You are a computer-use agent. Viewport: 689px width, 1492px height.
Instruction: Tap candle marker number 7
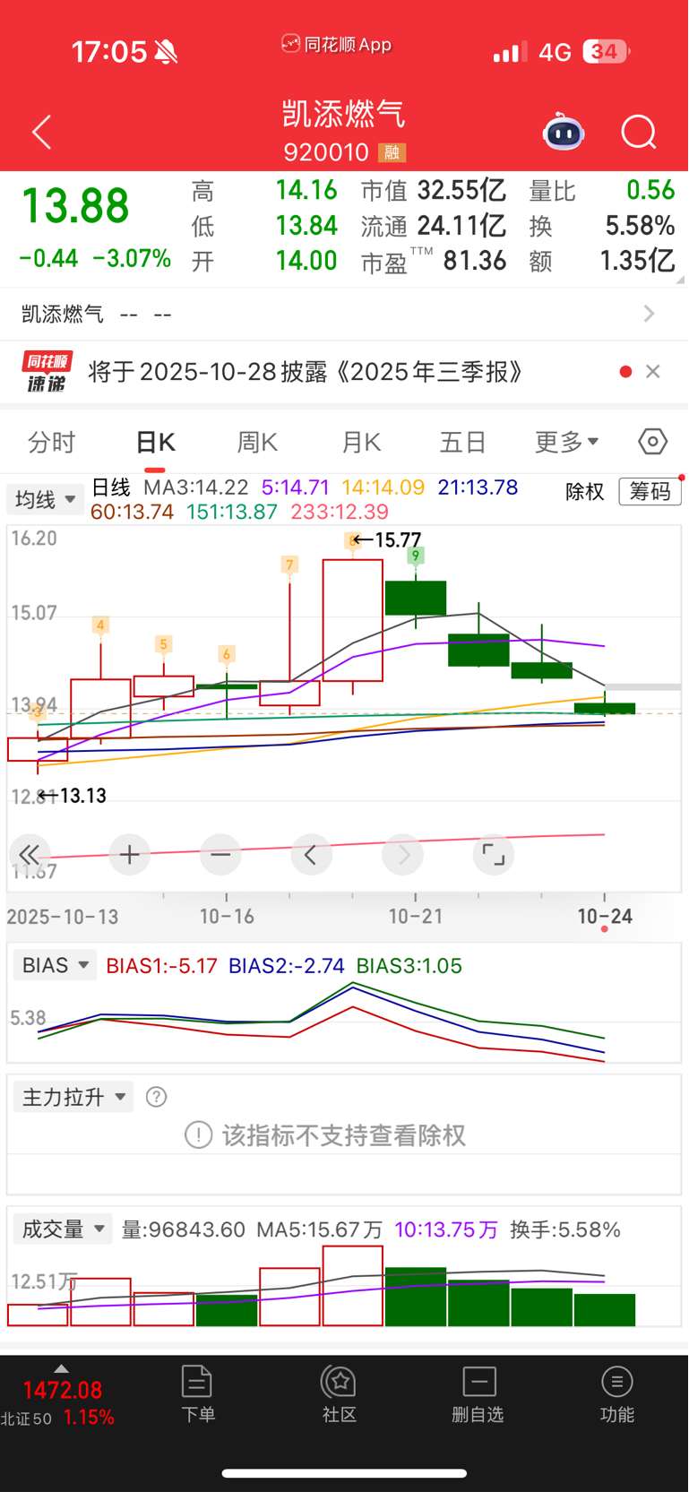click(x=289, y=565)
